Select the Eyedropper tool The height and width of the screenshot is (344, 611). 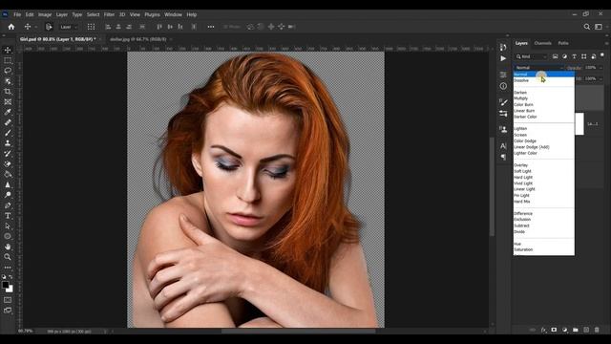point(8,112)
